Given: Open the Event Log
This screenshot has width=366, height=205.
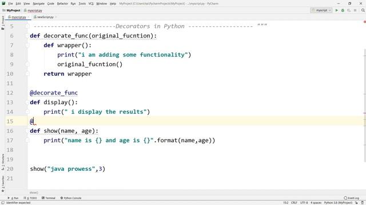Looking at the screenshot, I should pyautogui.click(x=352, y=198).
